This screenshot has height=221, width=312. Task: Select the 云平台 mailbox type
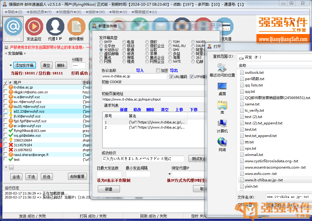101,46
